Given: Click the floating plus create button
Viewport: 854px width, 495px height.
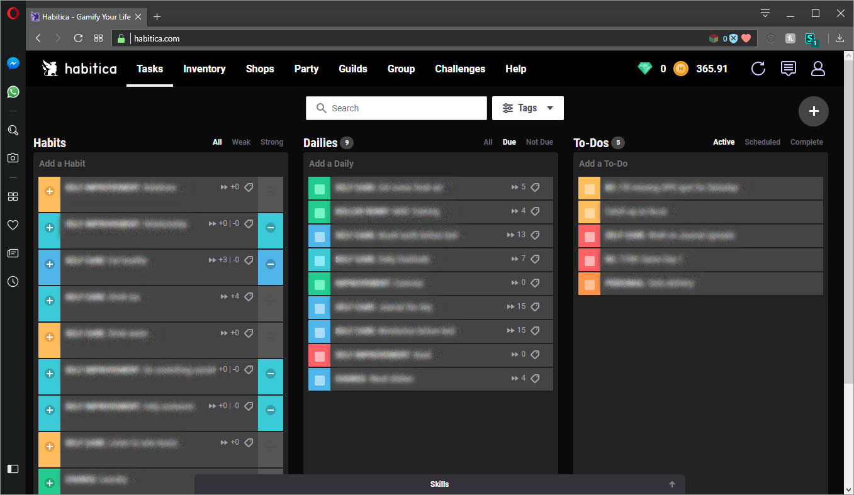Looking at the screenshot, I should 813,111.
